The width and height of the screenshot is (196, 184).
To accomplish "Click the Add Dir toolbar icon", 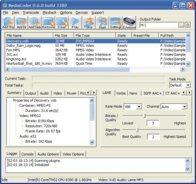I will (21, 23).
